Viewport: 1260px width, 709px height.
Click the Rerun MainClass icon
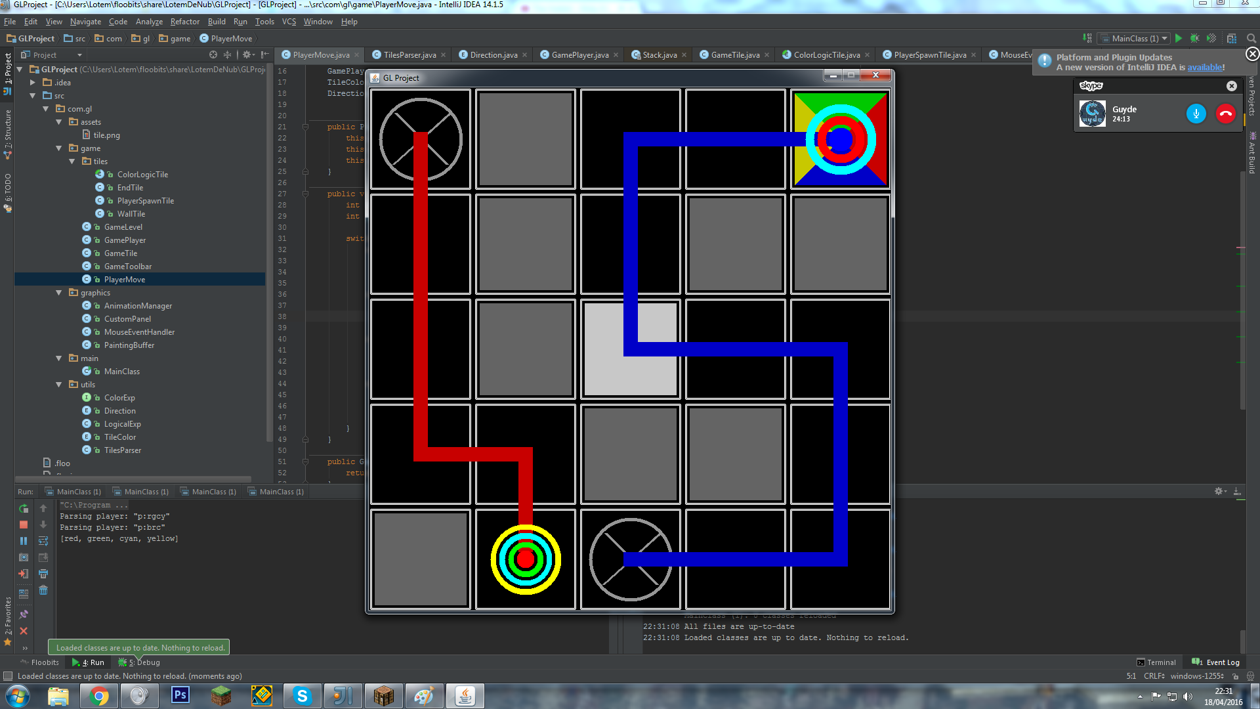coord(24,509)
